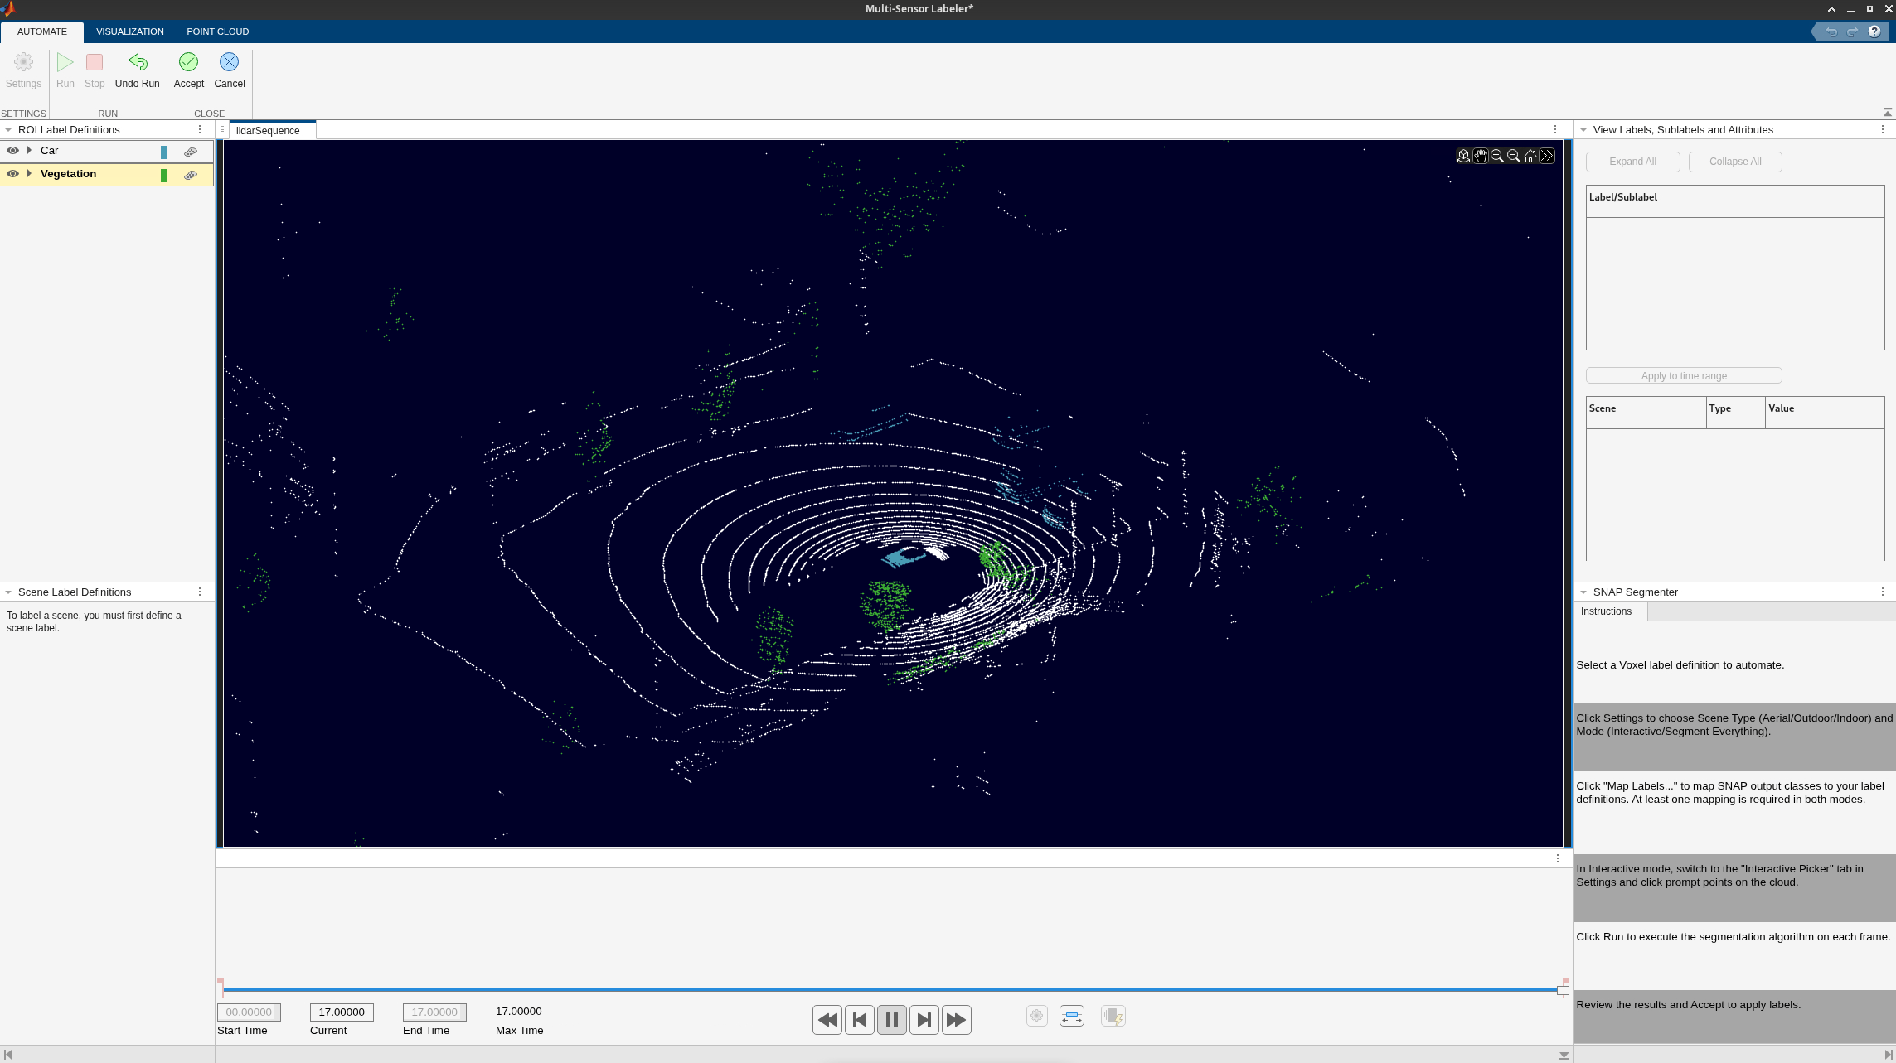Jump to last frame with fast-forward button

[957, 1020]
